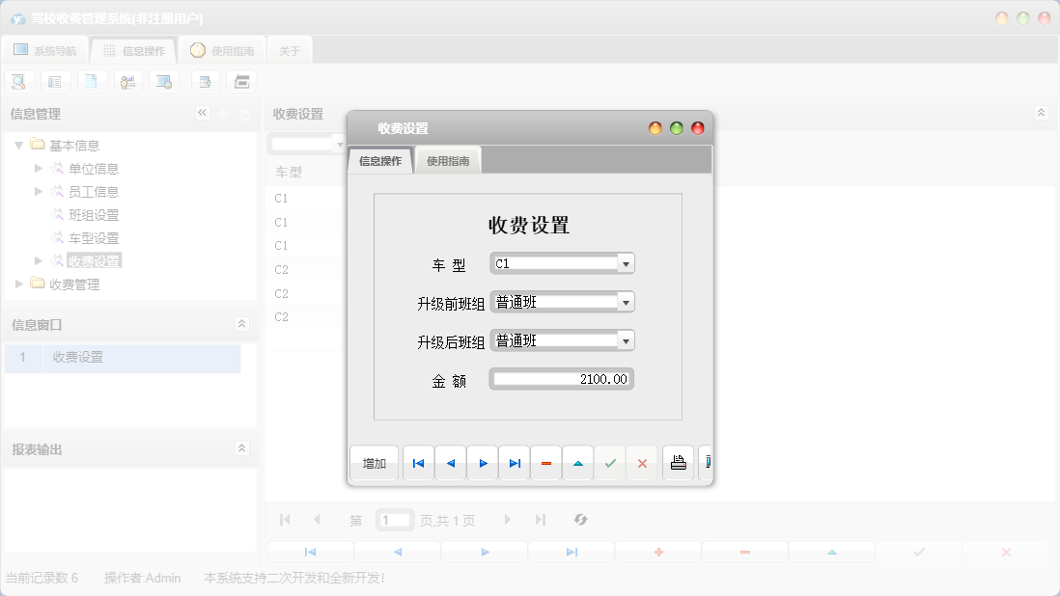Click the blue edit triangle icon in the dialog
The width and height of the screenshot is (1060, 596).
577,463
